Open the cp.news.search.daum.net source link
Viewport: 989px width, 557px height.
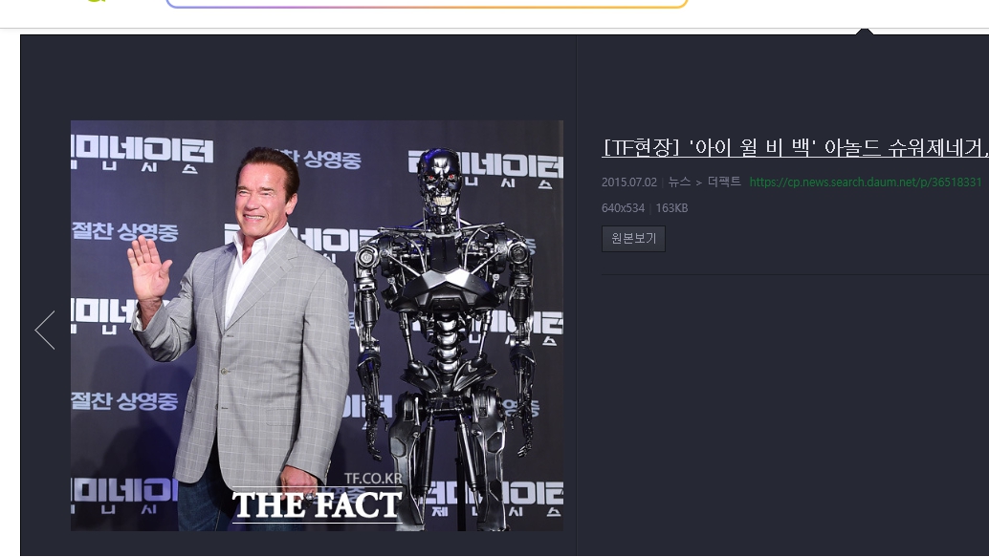tap(866, 182)
